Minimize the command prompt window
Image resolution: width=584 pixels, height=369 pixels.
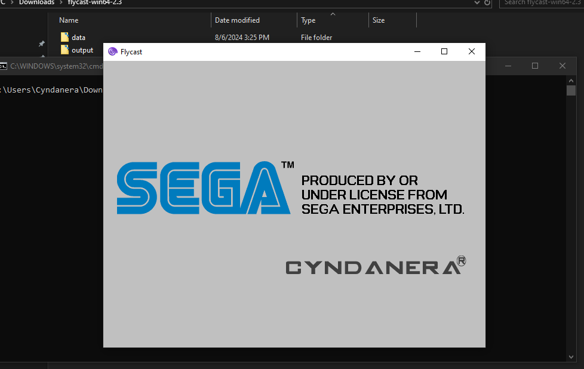coord(508,66)
